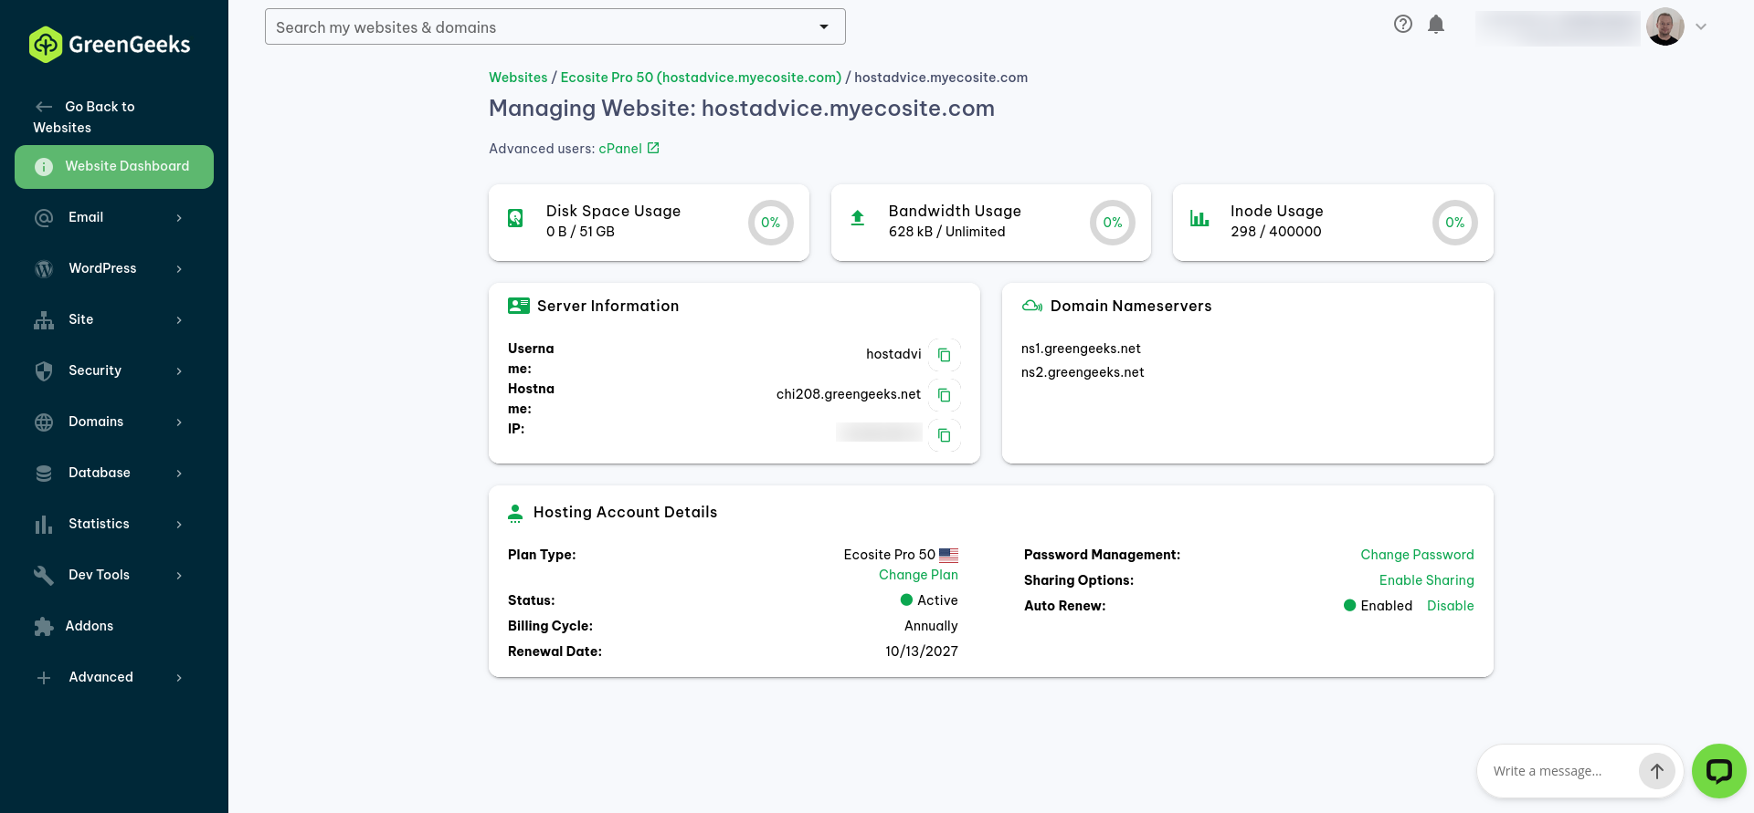1754x813 pixels.
Task: Open the Database sidebar menu
Action: 114,473
